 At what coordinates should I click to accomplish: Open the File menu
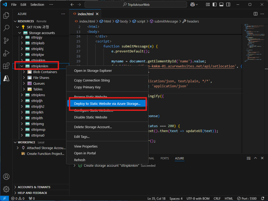[x=14, y=5]
